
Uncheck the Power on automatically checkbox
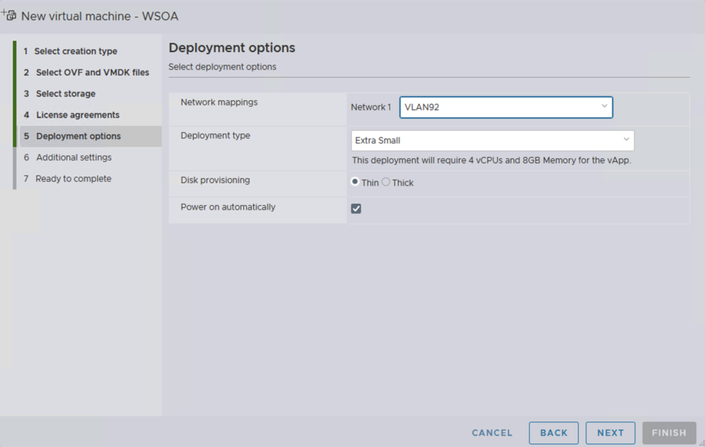tap(356, 208)
